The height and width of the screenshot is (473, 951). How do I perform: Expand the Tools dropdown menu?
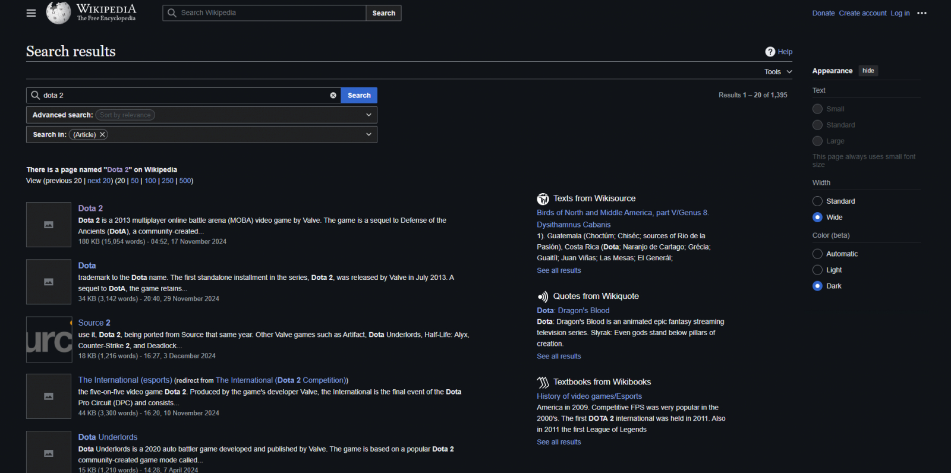tap(778, 72)
